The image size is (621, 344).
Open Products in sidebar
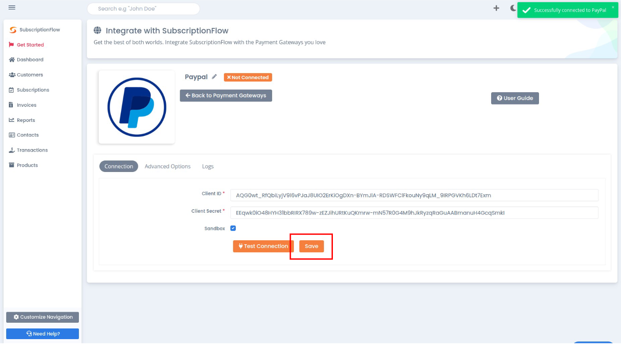click(x=27, y=165)
